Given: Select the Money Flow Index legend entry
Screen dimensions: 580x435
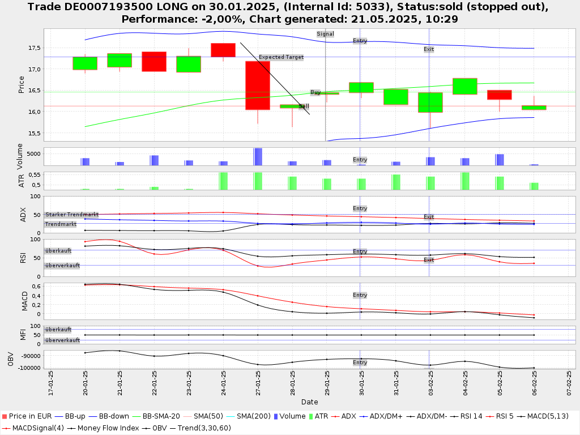Looking at the screenshot, I should click(105, 428).
